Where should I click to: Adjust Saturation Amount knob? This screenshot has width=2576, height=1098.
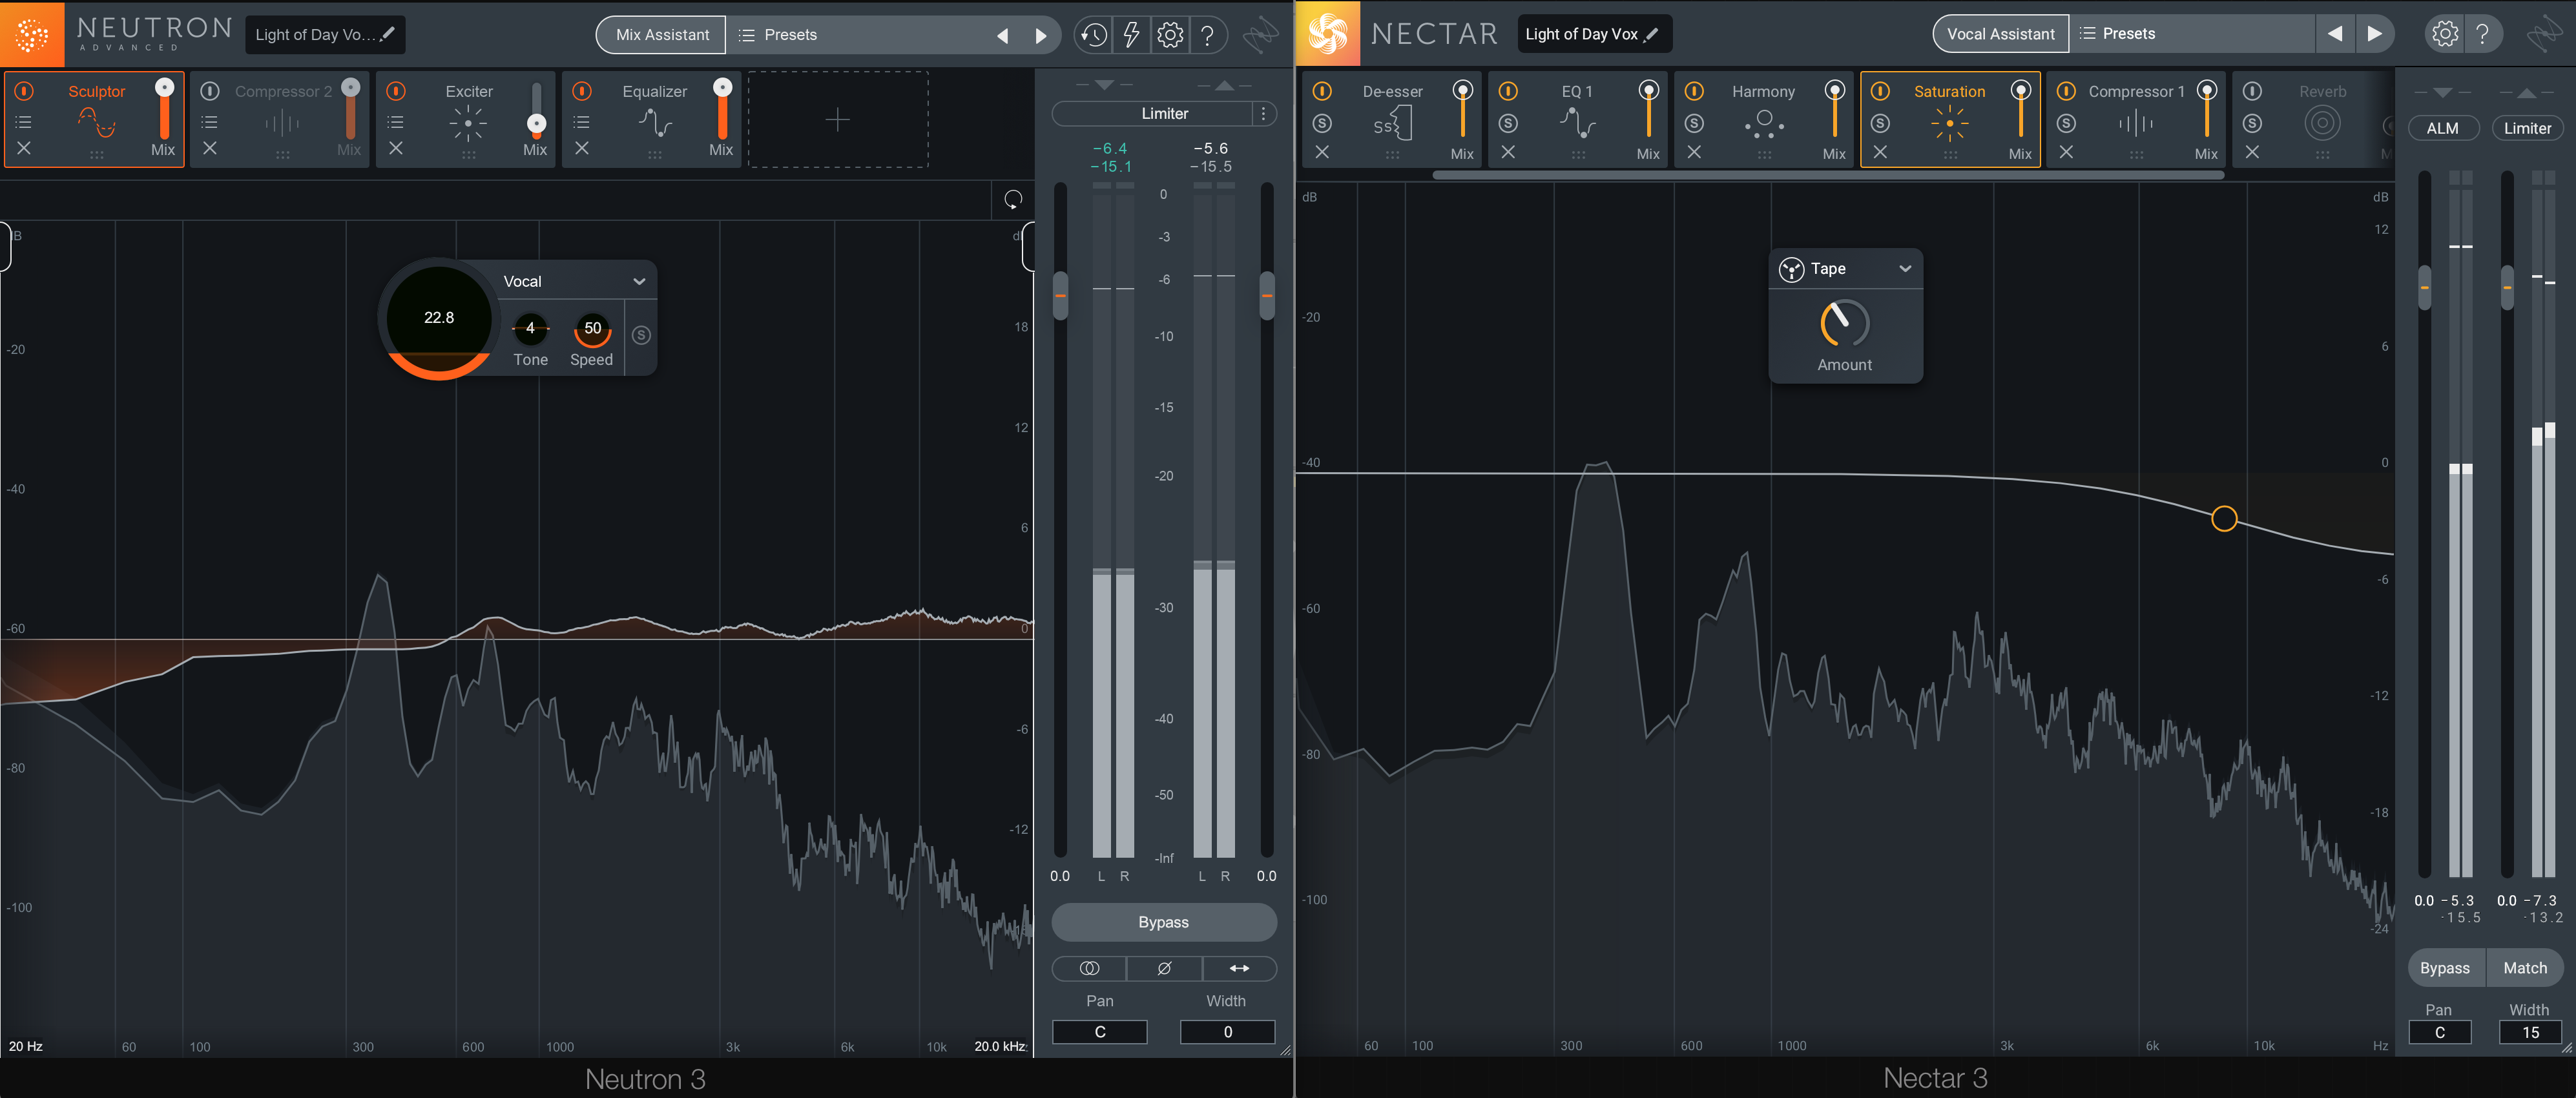click(x=1844, y=323)
